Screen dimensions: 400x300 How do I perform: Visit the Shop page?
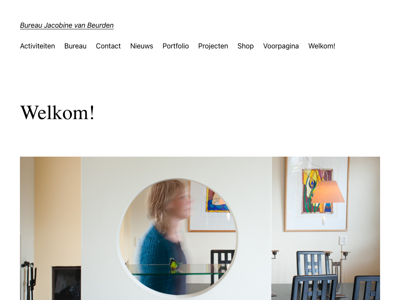245,46
